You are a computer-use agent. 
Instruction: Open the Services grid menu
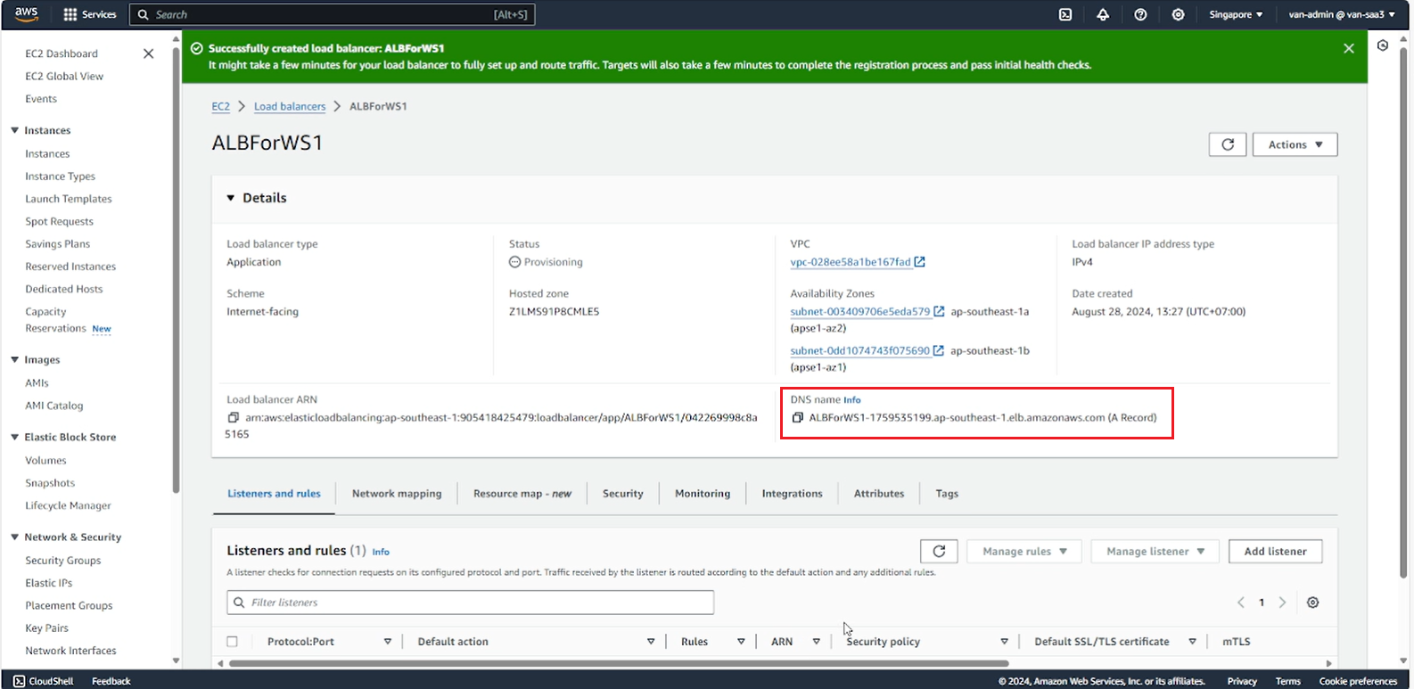tap(90, 14)
